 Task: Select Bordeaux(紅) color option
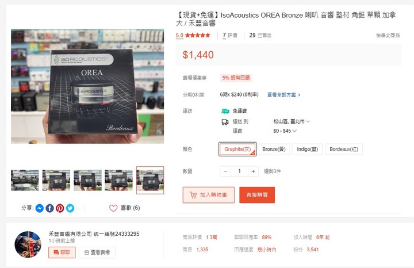coord(344,149)
